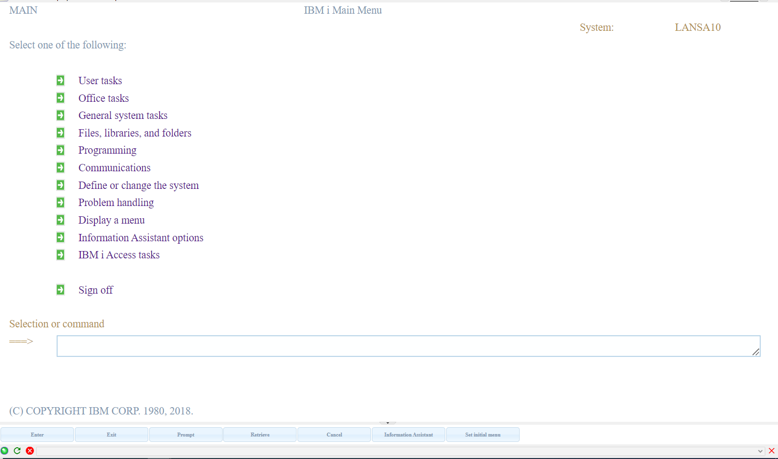Screen dimensions: 778x459
Task: Collapse the function key panel handle
Action: 388,422
